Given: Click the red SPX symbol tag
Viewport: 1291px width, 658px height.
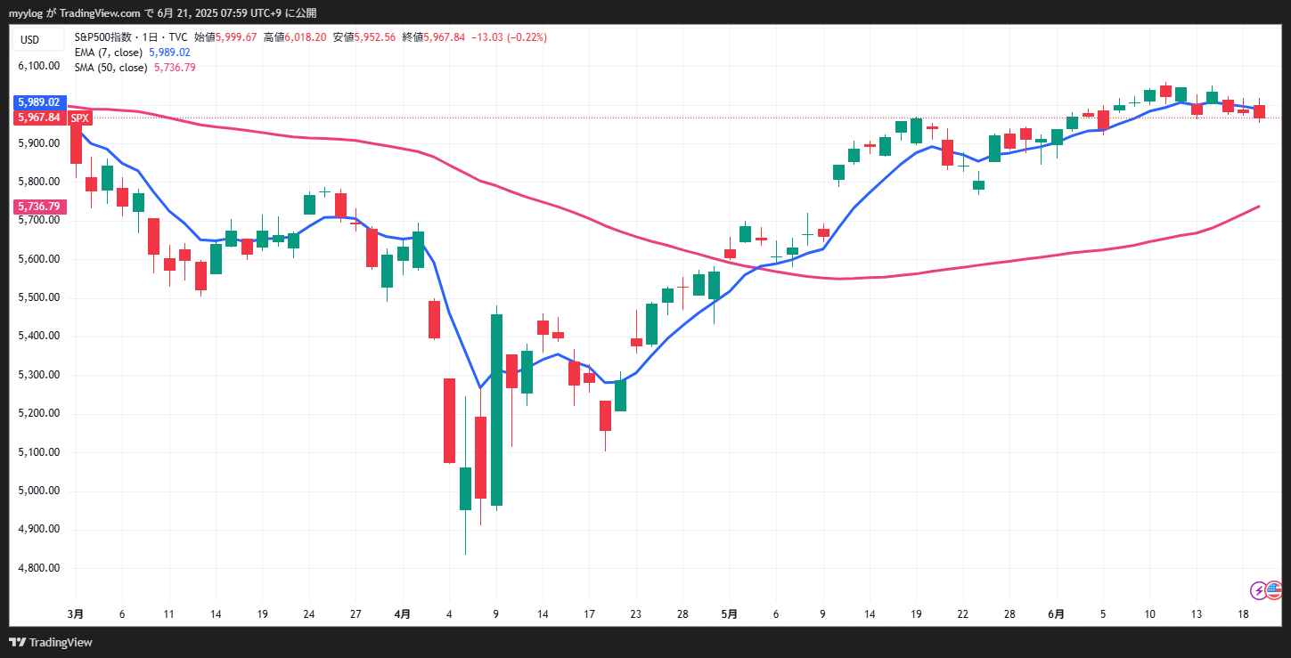Looking at the screenshot, I should pos(80,118).
